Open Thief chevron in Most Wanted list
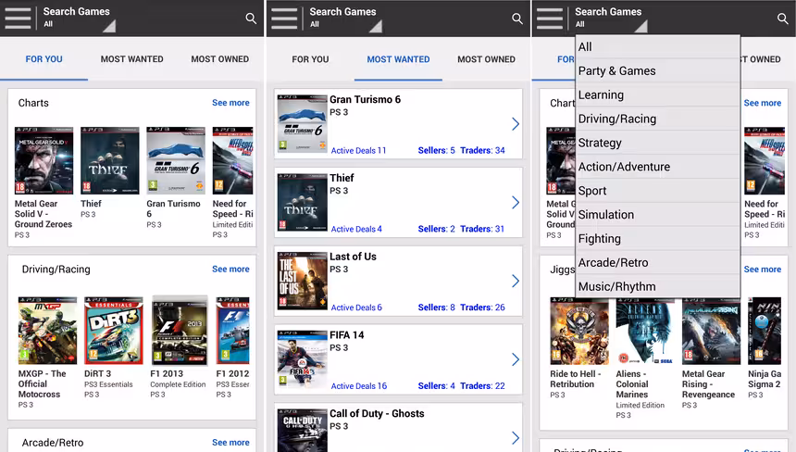The width and height of the screenshot is (796, 452). coord(516,203)
